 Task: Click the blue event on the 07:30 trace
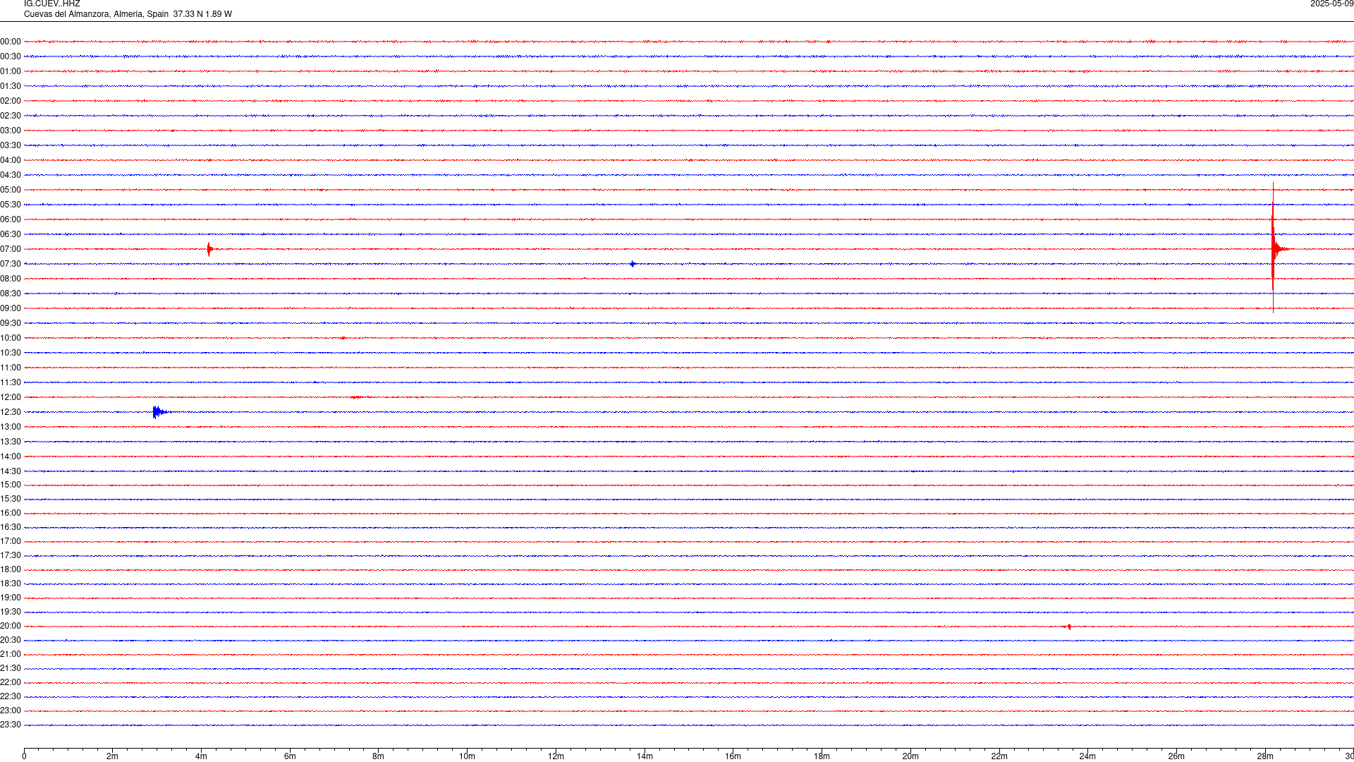(x=633, y=264)
